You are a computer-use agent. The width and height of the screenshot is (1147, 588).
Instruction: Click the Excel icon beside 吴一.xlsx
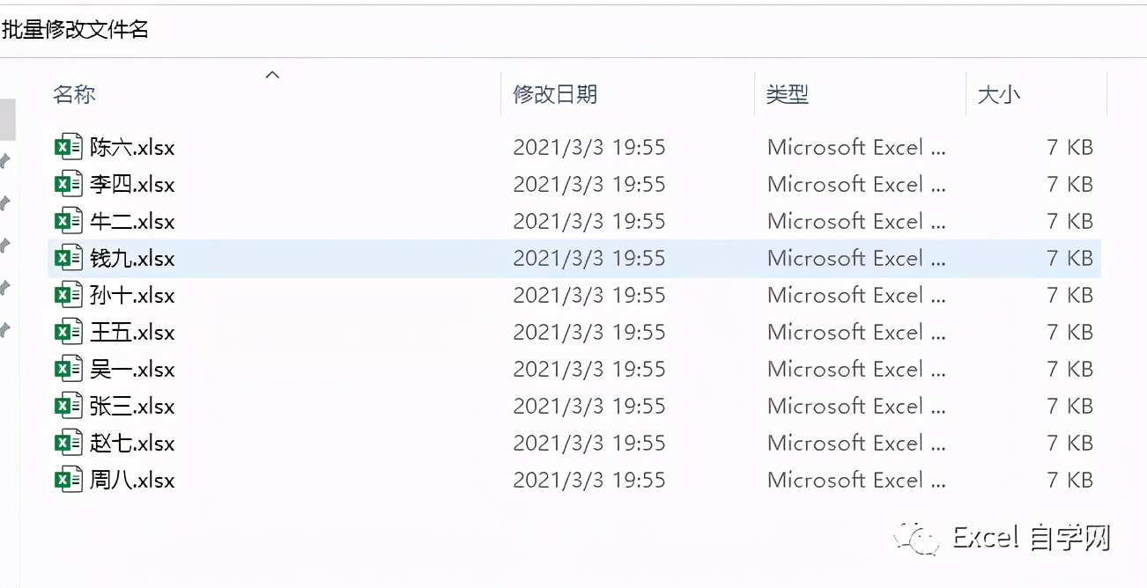click(x=68, y=370)
